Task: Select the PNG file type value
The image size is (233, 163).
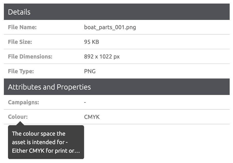Action: click(x=90, y=71)
